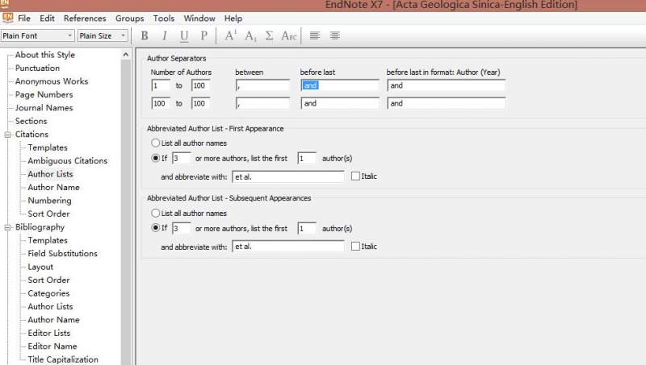Select List all author names under Subsequent Appearances
This screenshot has height=365, width=646.
pyautogui.click(x=155, y=214)
